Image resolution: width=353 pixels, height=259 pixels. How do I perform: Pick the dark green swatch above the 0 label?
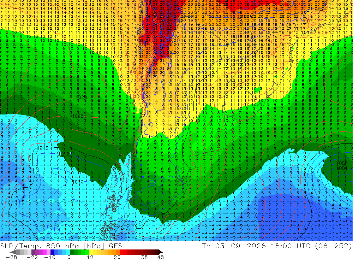(72, 252)
